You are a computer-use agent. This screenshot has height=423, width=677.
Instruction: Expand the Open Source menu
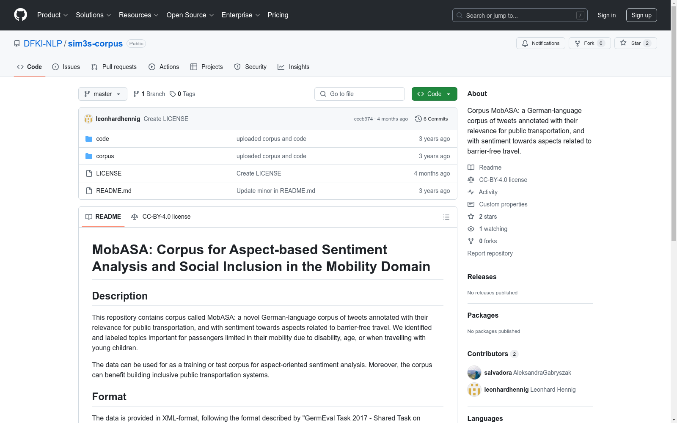(x=190, y=15)
